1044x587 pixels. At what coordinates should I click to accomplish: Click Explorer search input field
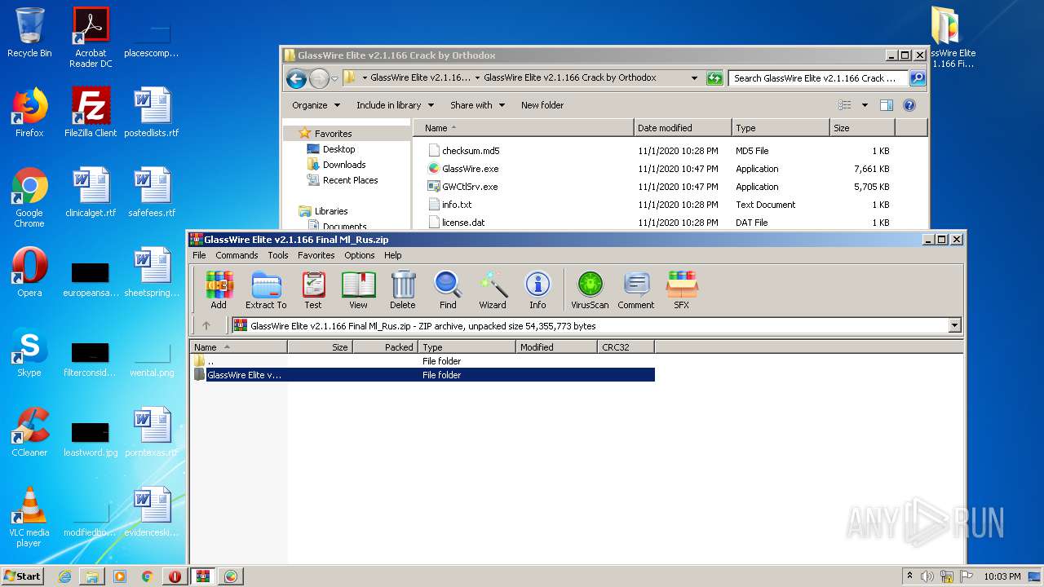coord(818,78)
